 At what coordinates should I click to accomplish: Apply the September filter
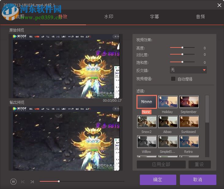(189, 102)
